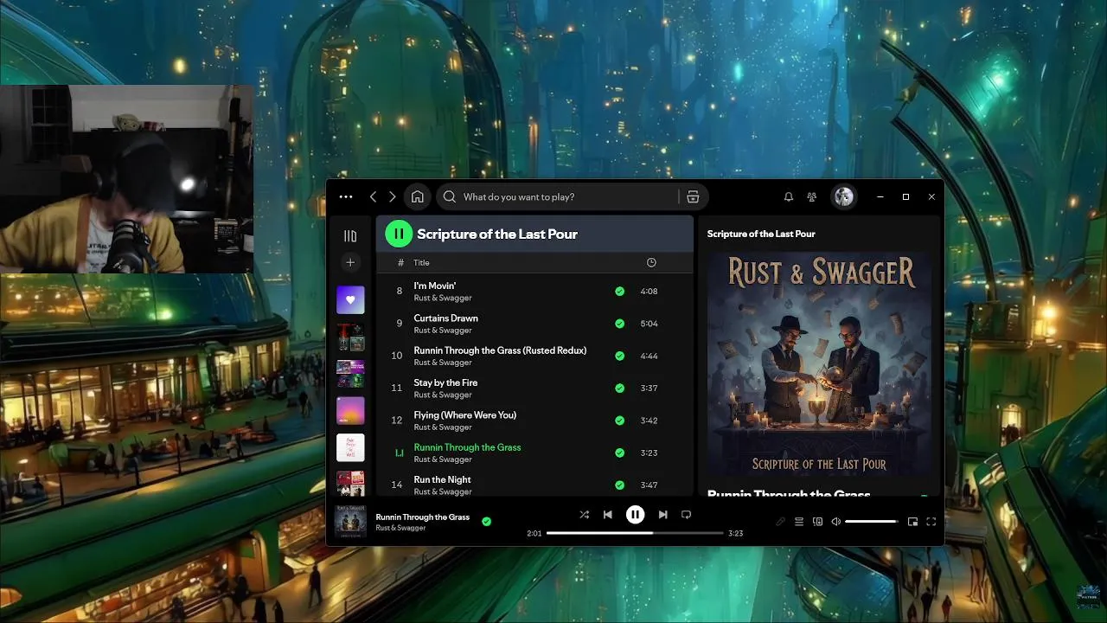
Task: Toggle saved checkmark for Flying (Where Were You)
Action: (619, 421)
